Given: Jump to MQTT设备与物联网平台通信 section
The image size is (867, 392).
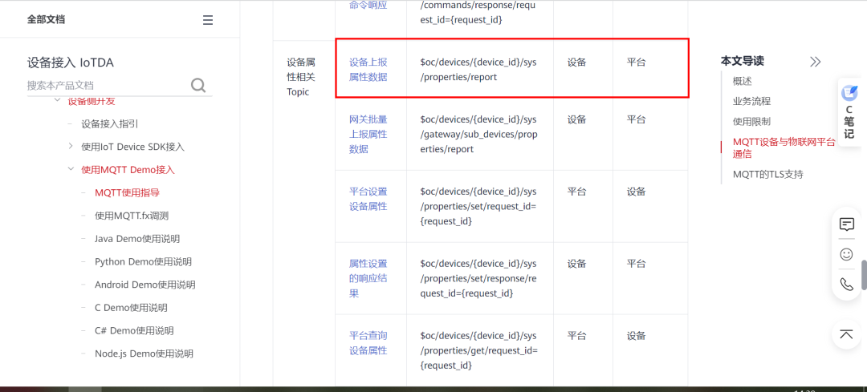Looking at the screenshot, I should click(784, 148).
